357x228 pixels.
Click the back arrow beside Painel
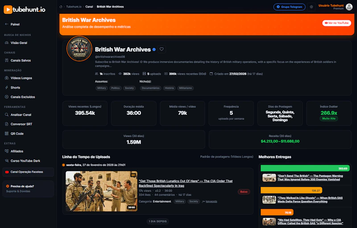[x=7, y=24]
